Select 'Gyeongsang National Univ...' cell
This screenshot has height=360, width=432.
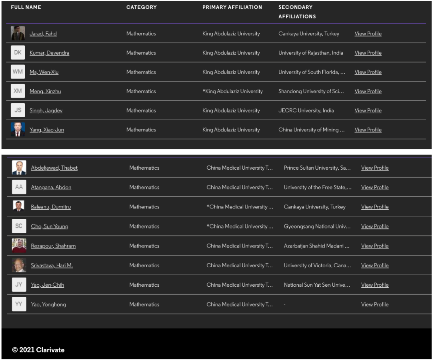[x=317, y=226]
